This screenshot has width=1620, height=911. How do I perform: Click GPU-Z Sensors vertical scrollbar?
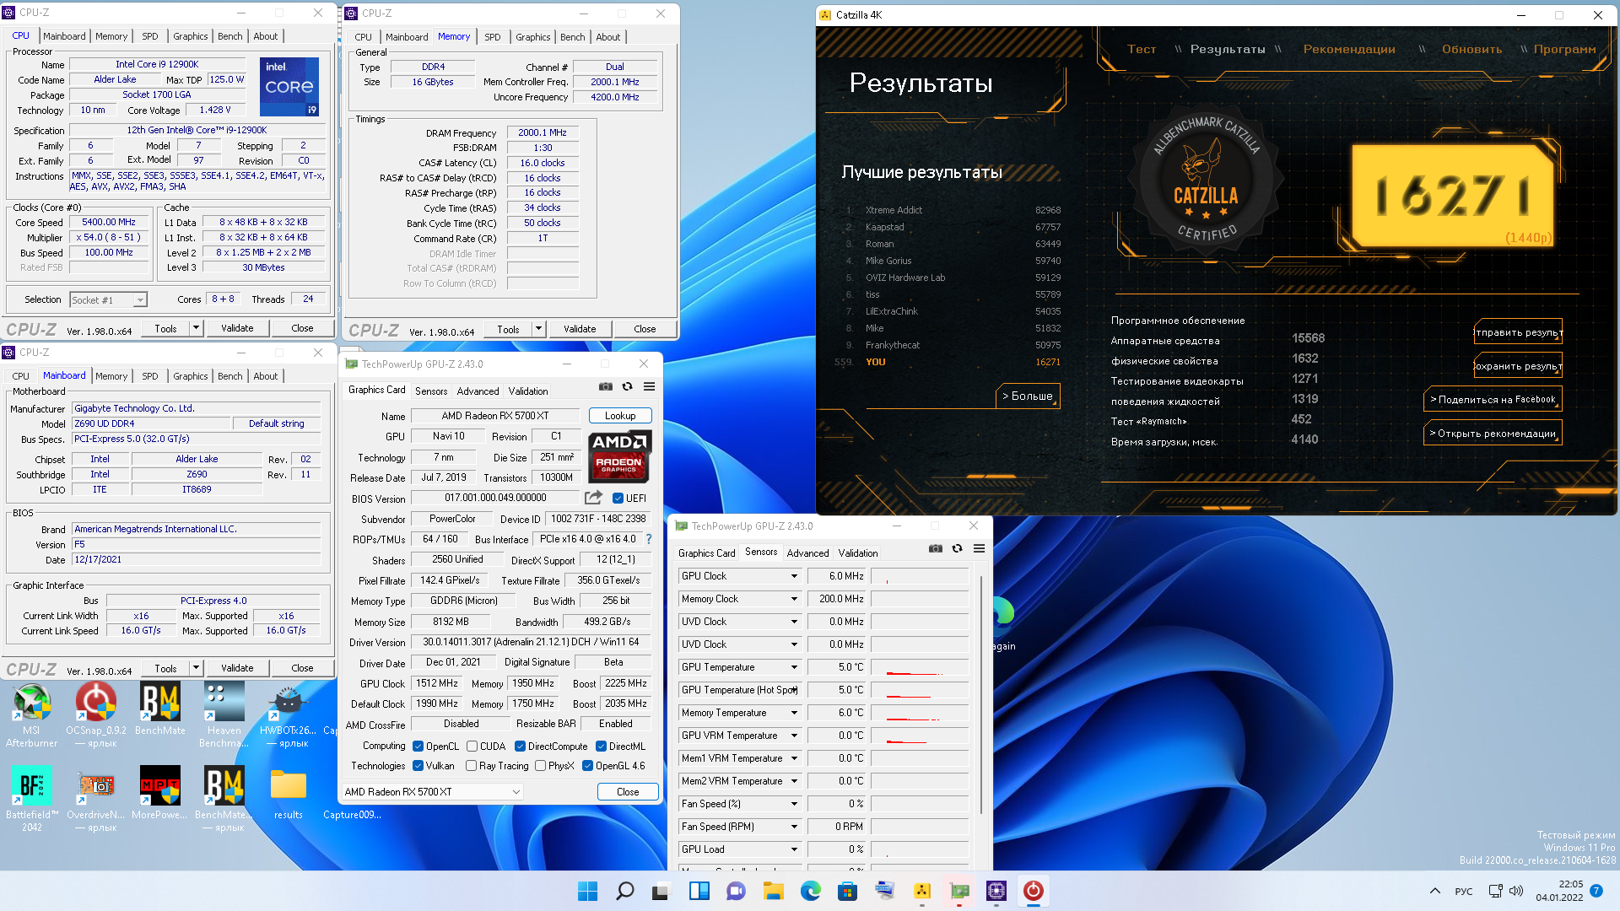[981, 696]
